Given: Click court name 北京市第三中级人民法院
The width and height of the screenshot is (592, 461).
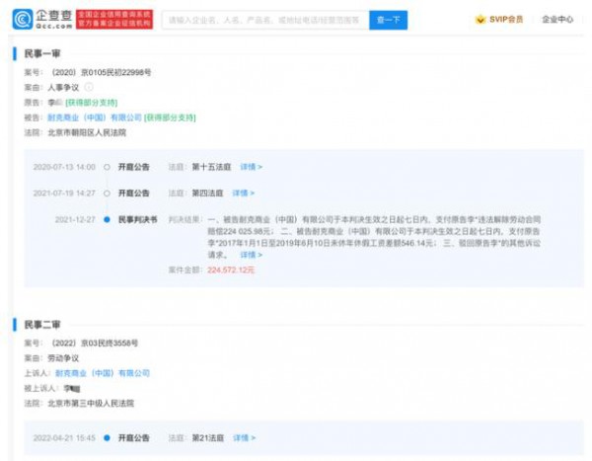Looking at the screenshot, I should tap(91, 403).
